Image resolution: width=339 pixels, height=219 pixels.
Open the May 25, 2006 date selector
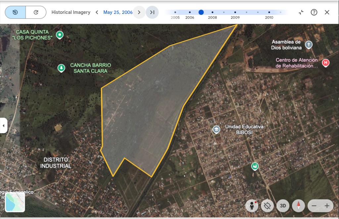pos(118,12)
